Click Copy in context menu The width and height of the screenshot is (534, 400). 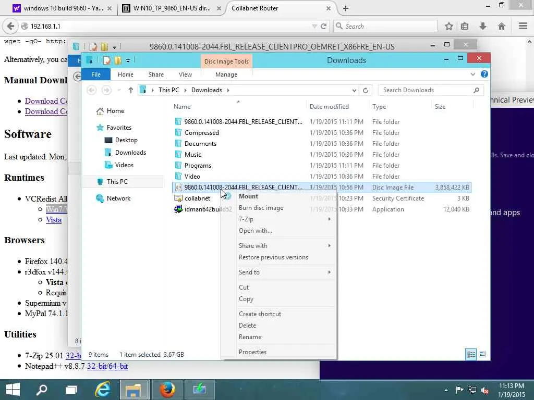[x=246, y=299]
